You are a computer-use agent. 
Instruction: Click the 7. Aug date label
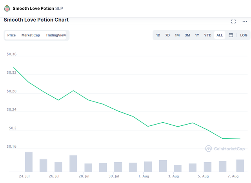pyautogui.click(x=233, y=176)
